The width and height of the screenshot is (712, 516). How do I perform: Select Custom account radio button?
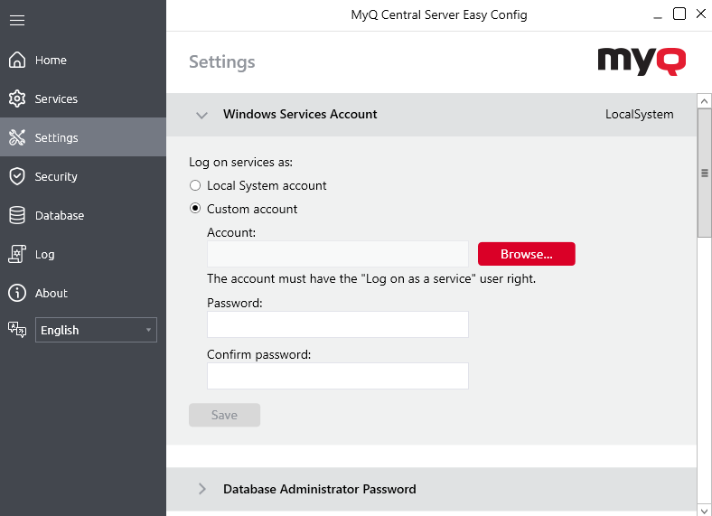coord(195,210)
